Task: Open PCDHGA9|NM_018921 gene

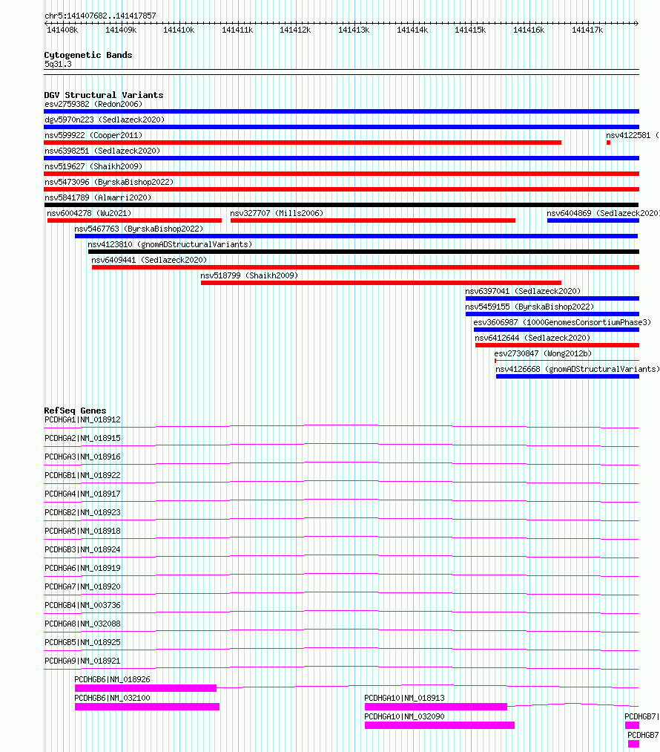Action: point(82,661)
